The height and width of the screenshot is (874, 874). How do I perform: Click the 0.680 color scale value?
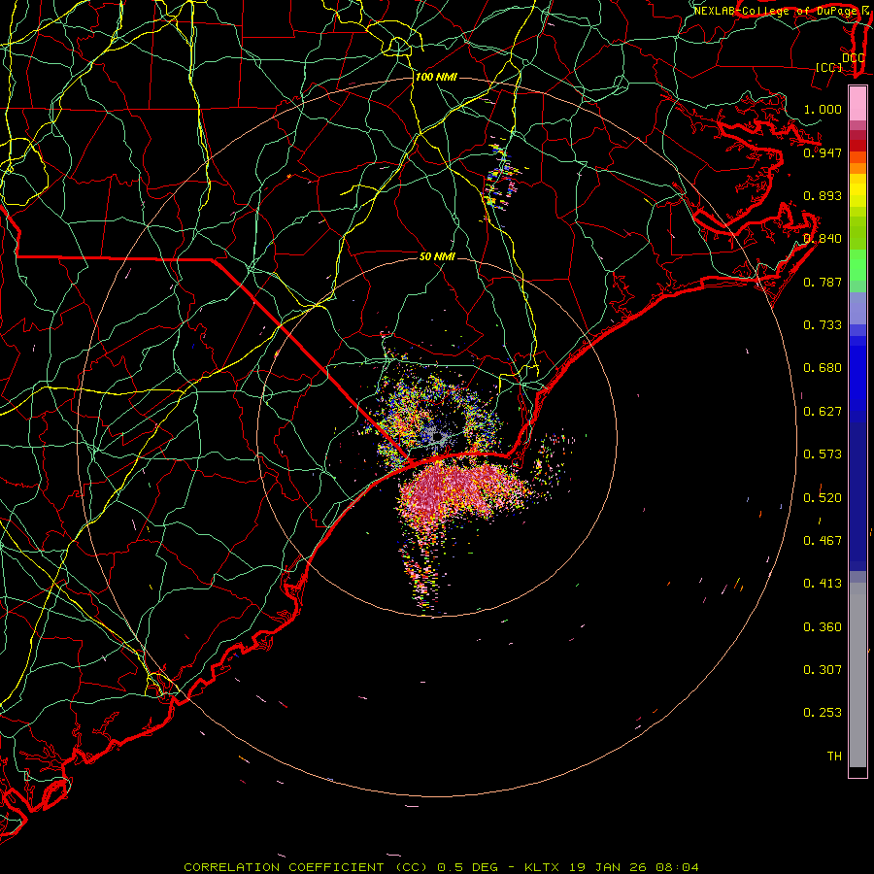[x=823, y=368]
